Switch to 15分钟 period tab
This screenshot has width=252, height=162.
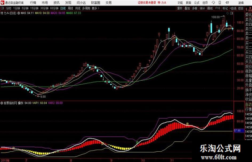tap(34, 8)
